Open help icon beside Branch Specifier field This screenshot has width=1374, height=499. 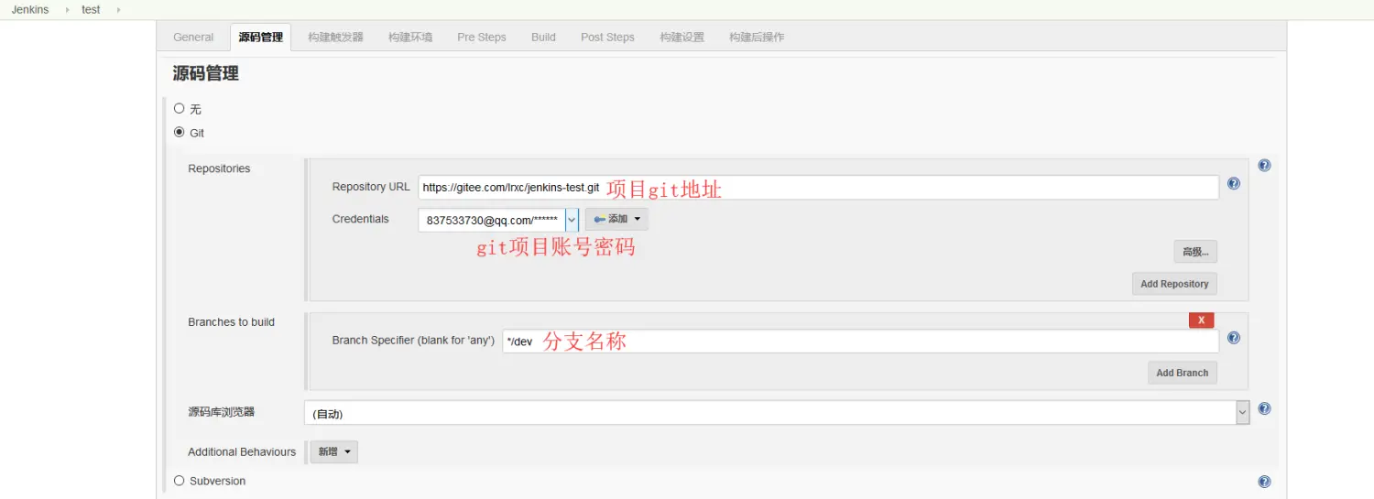point(1233,338)
